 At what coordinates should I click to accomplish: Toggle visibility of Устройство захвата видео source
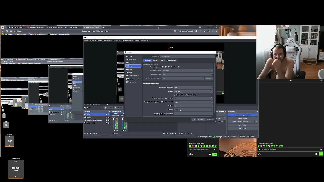point(106,120)
